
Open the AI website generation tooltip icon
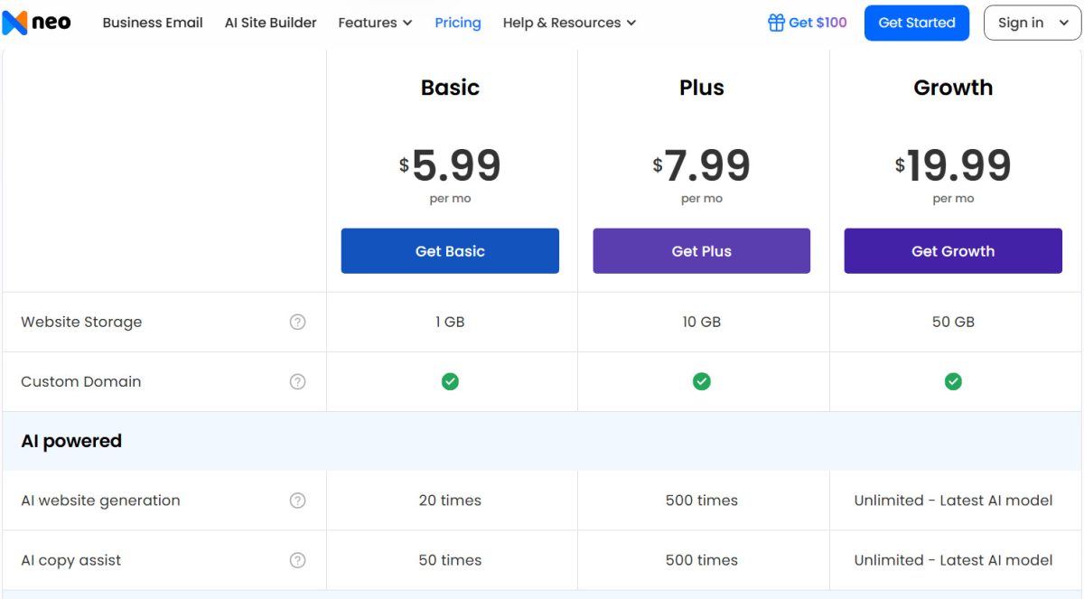tap(298, 500)
